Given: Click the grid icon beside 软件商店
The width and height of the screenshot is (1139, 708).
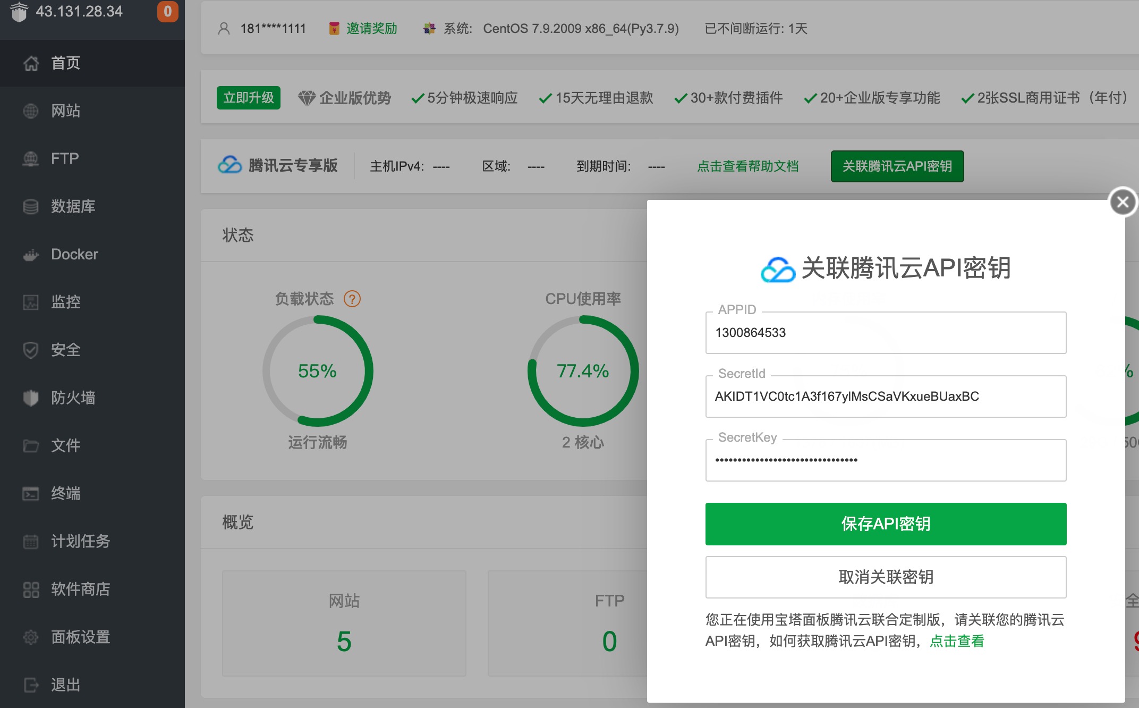Looking at the screenshot, I should tap(31, 589).
